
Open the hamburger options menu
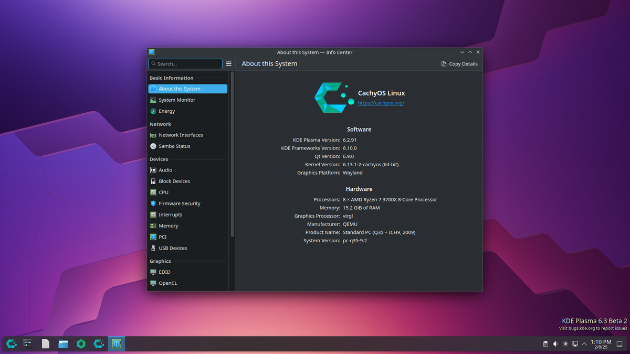[228, 63]
